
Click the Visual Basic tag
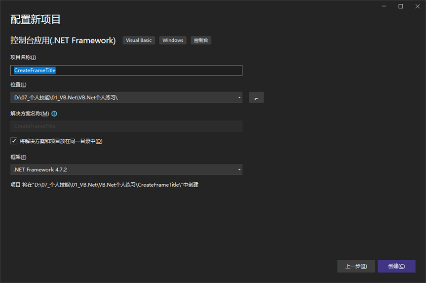[139, 40]
